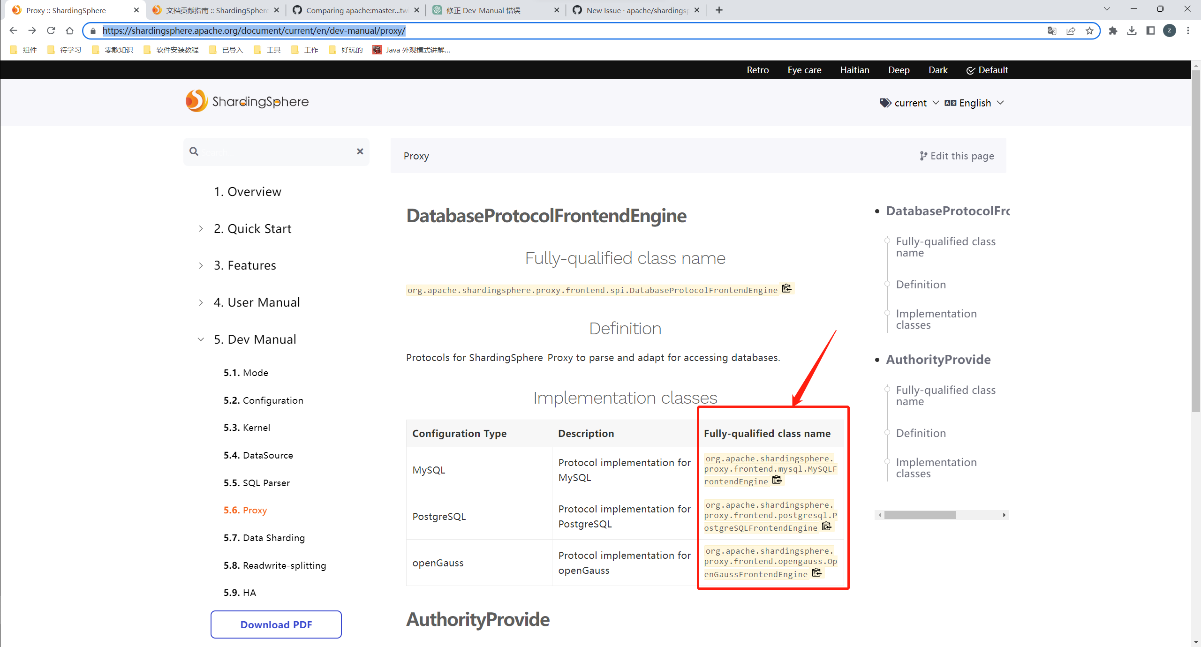Enable Eye care theme
The height and width of the screenshot is (647, 1201).
(804, 70)
